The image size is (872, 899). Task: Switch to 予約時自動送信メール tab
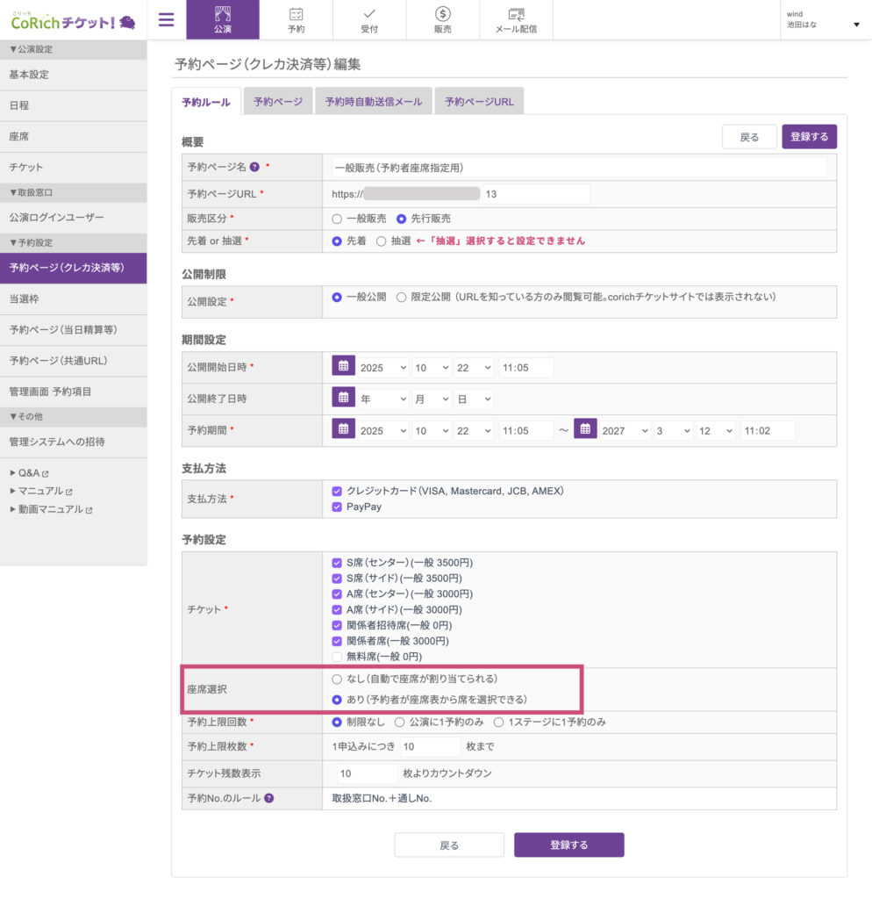pos(373,102)
